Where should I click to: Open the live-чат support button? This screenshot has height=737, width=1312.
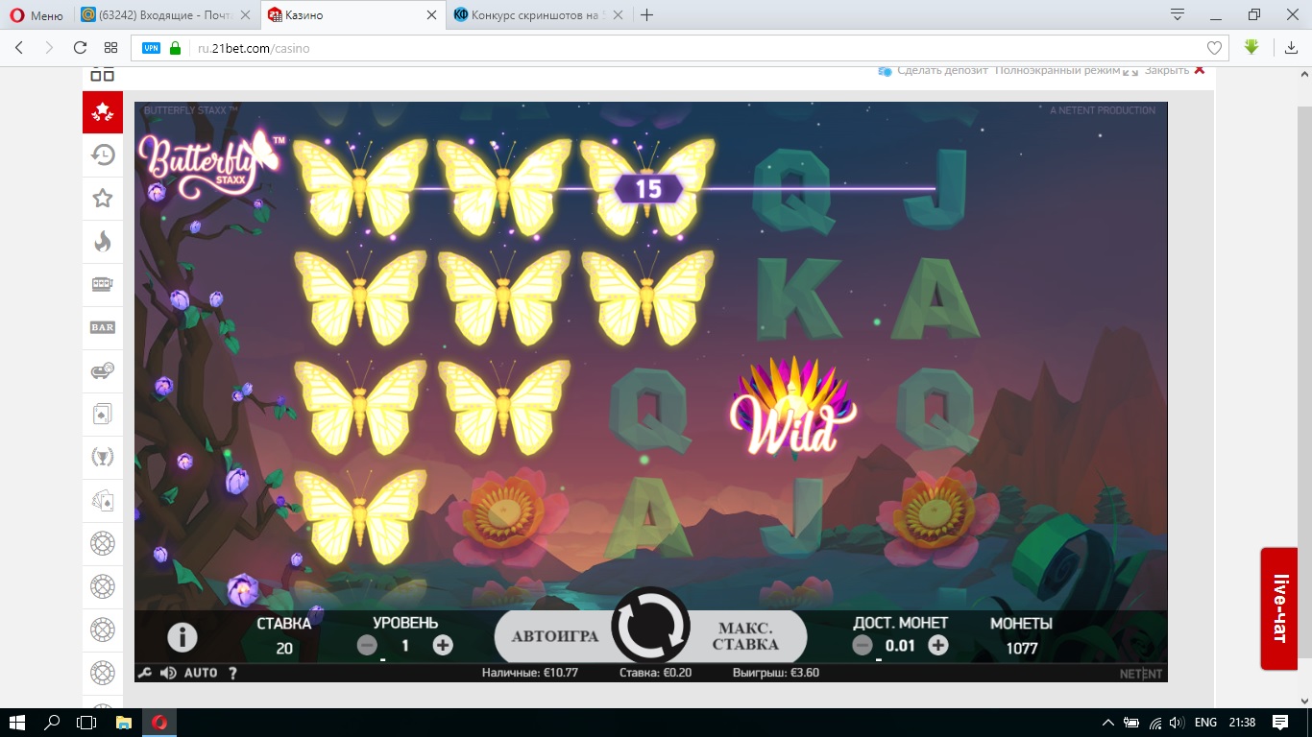tap(1279, 608)
